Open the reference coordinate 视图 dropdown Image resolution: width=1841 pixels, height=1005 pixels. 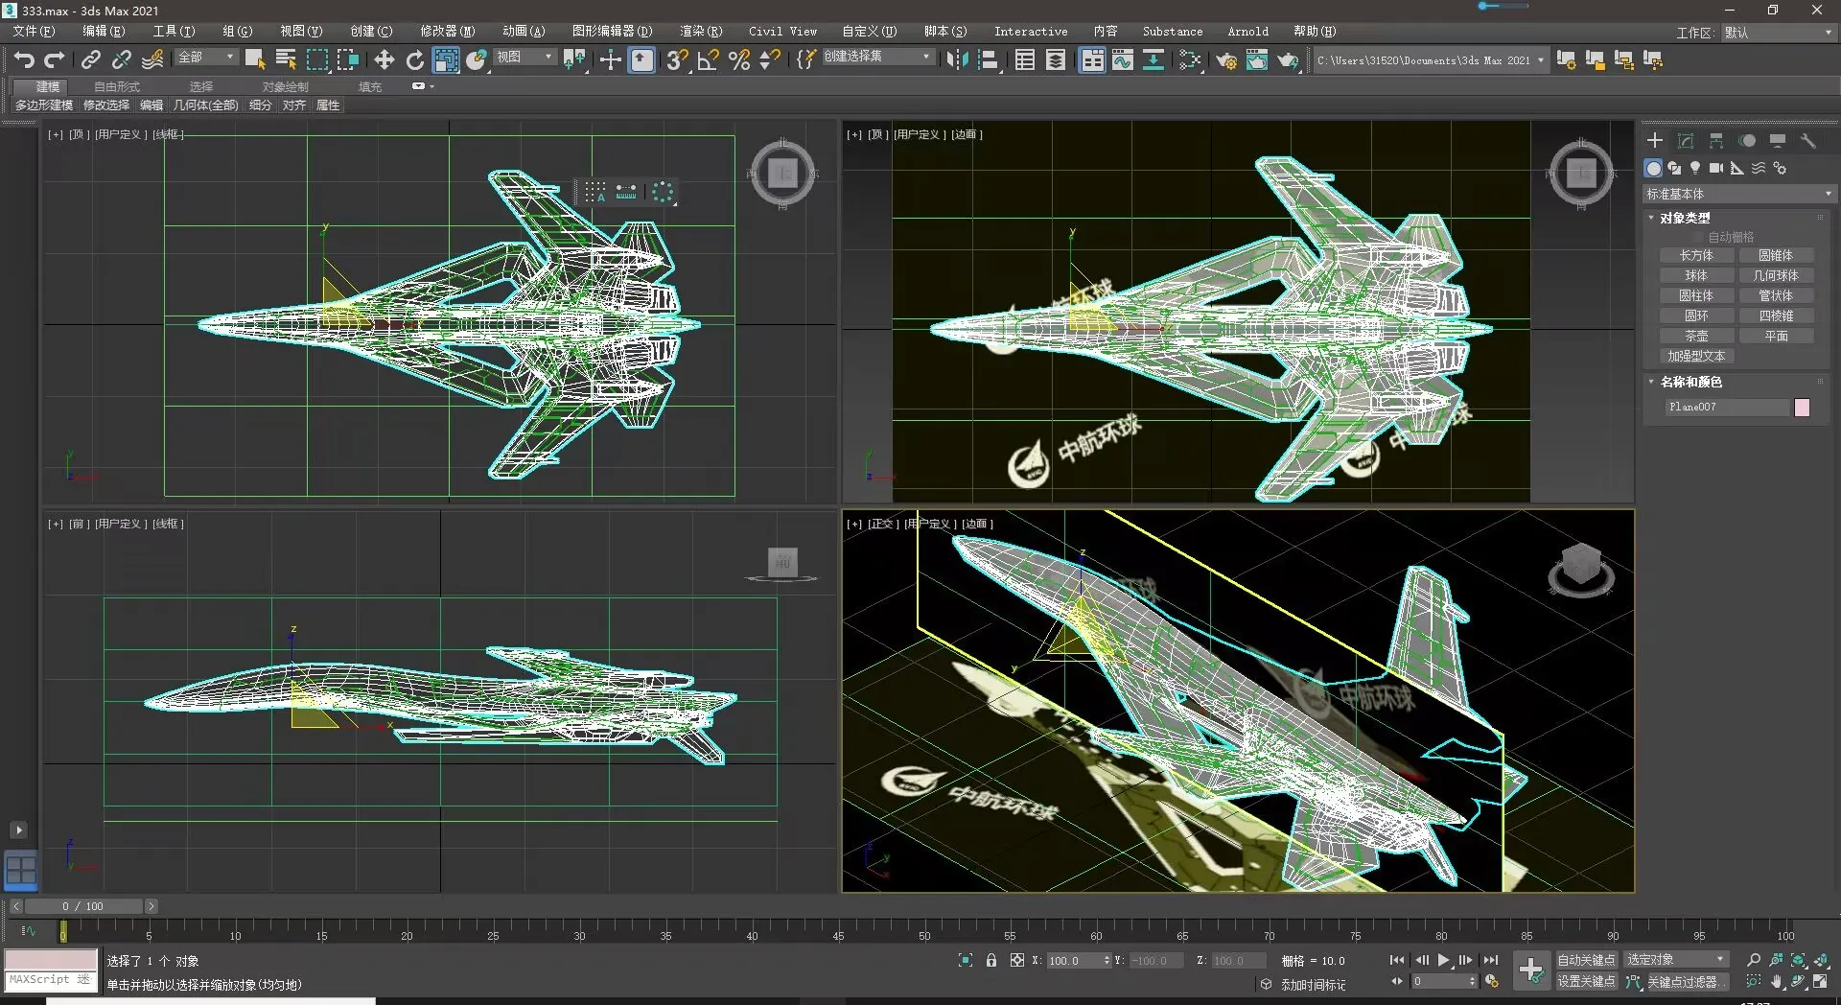(x=524, y=58)
